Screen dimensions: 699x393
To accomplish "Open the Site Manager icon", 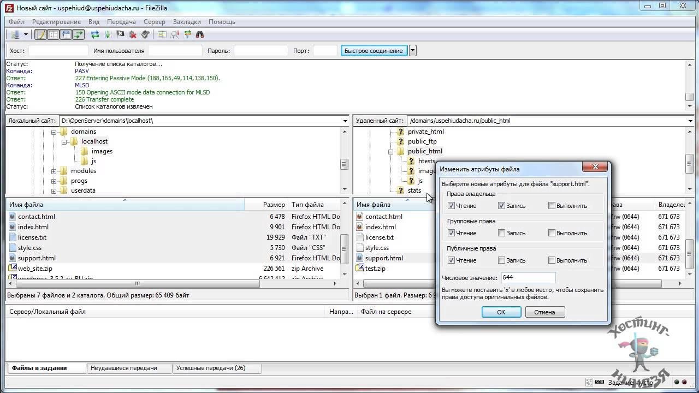I will [x=15, y=34].
